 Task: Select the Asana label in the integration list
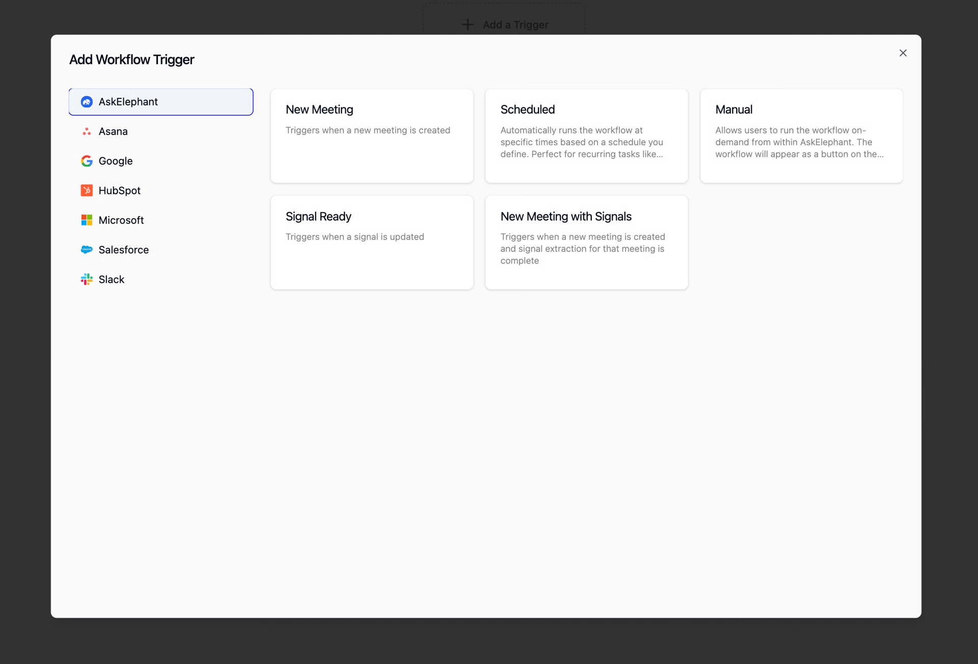click(113, 131)
